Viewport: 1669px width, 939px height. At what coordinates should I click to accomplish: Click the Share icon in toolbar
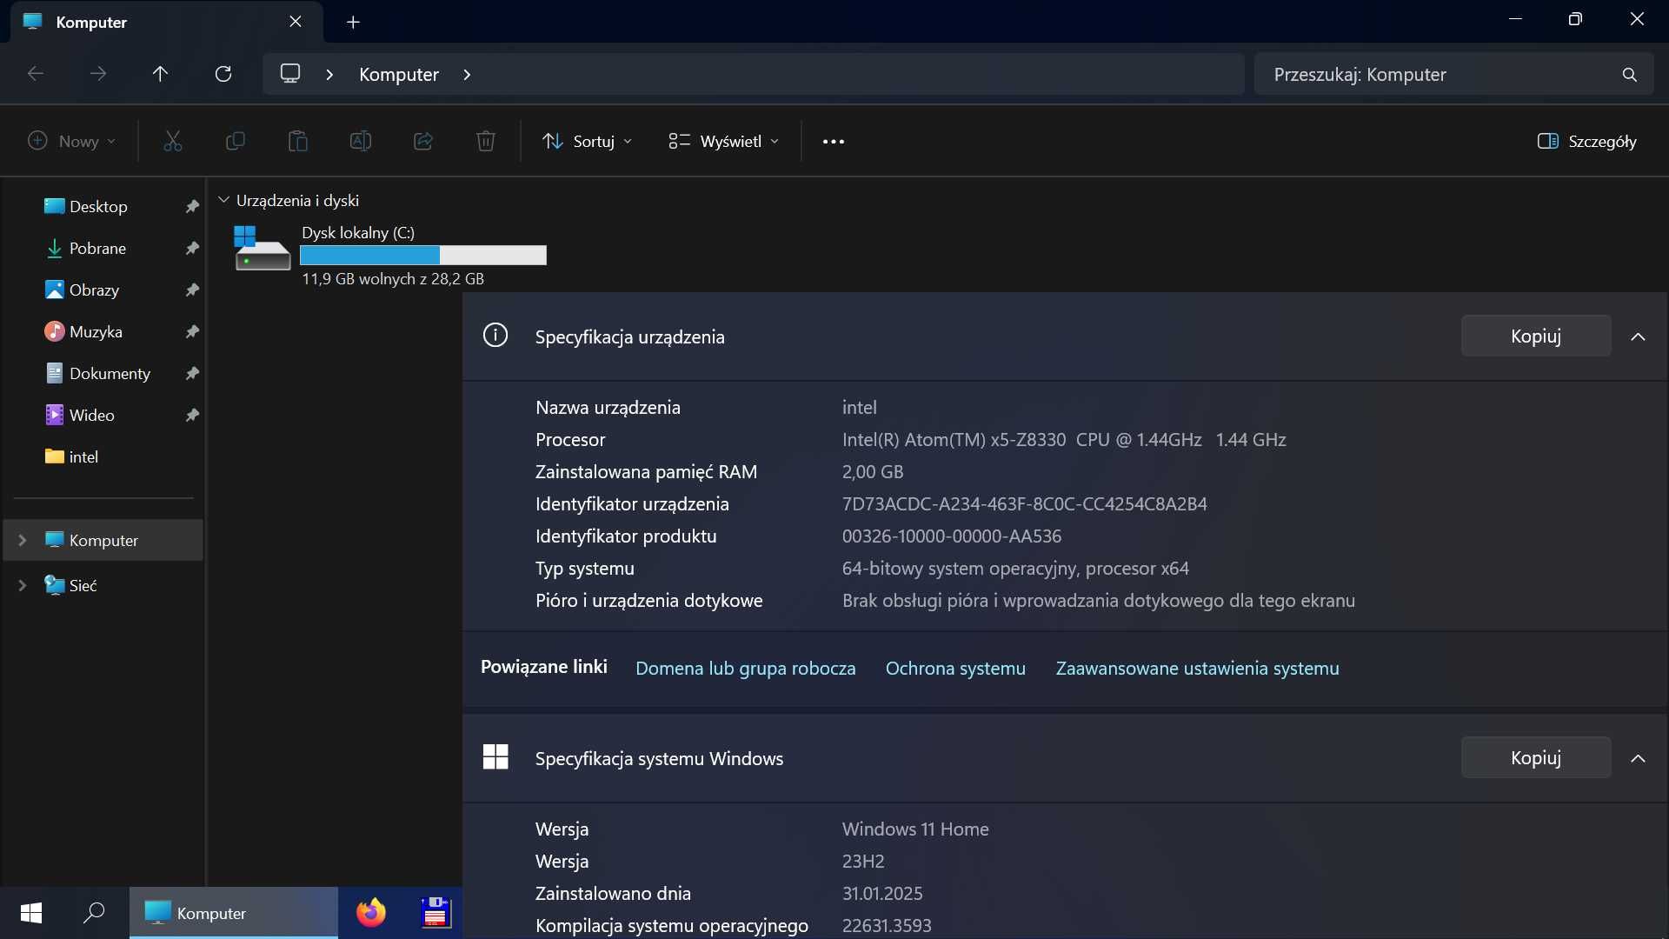pos(423,141)
